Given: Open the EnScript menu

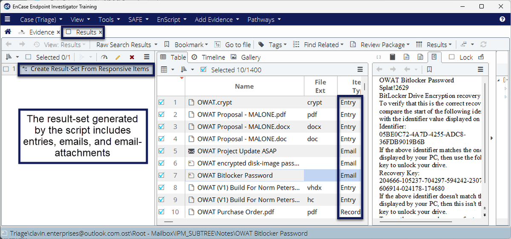Looking at the screenshot, I should click(x=172, y=20).
